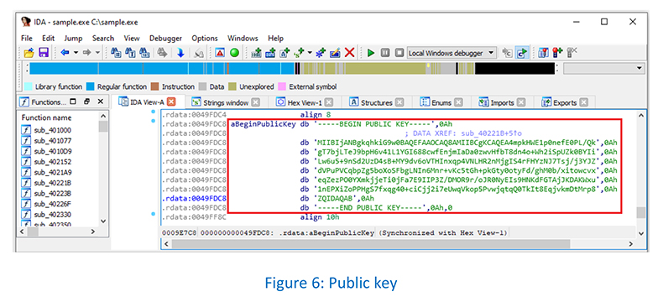Image resolution: width=663 pixels, height=302 pixels.
Task: Open the empty navigator dropdown at right
Action: pos(603,68)
